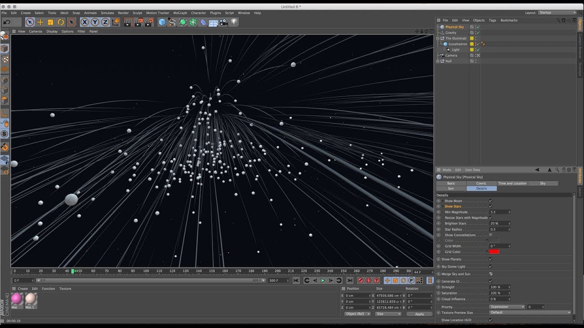
Task: Select the Move tool
Action: [x=40, y=22]
